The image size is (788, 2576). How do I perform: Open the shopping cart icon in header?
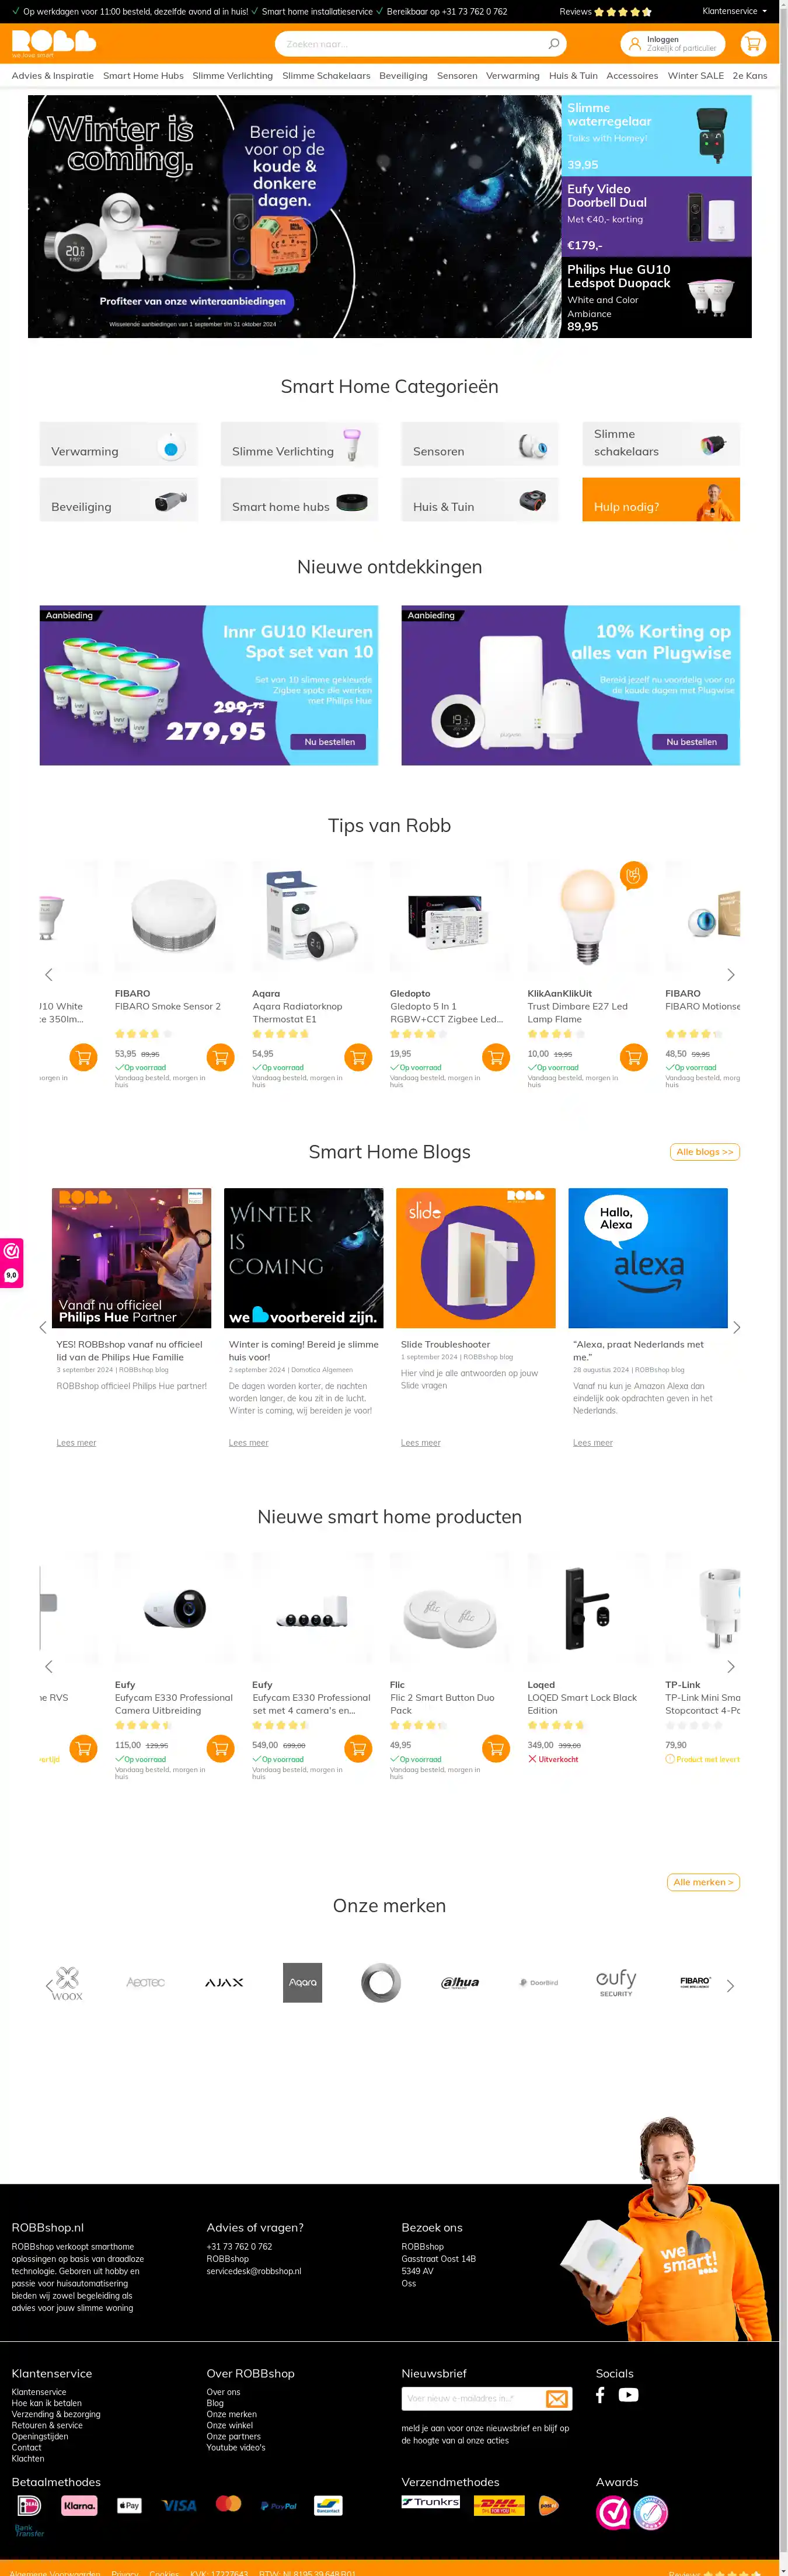coord(753,44)
